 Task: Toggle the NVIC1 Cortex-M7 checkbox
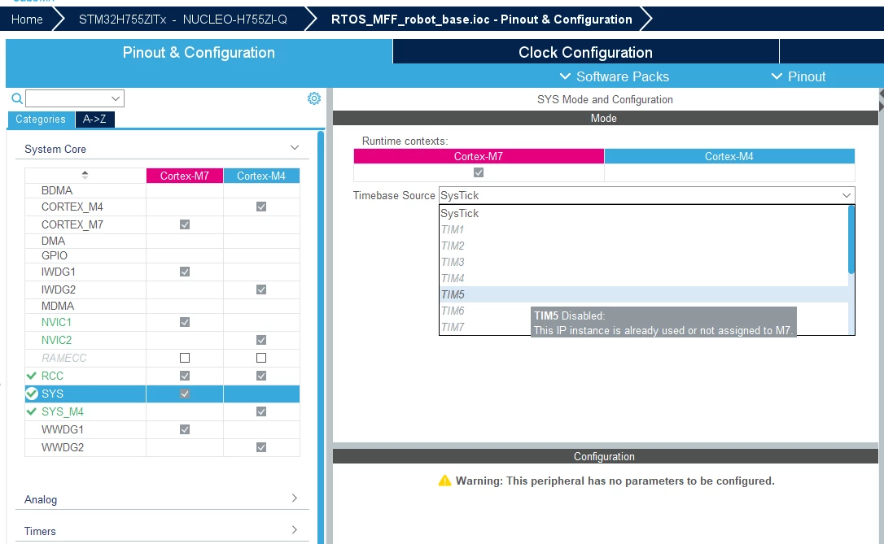184,322
